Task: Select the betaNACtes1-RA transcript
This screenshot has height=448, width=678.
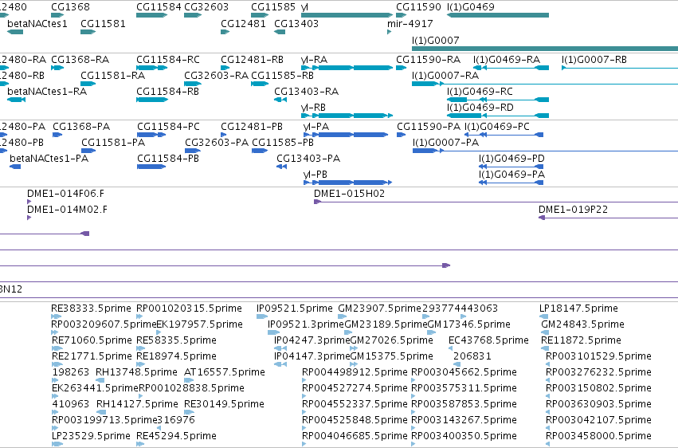Action: [x=17, y=100]
